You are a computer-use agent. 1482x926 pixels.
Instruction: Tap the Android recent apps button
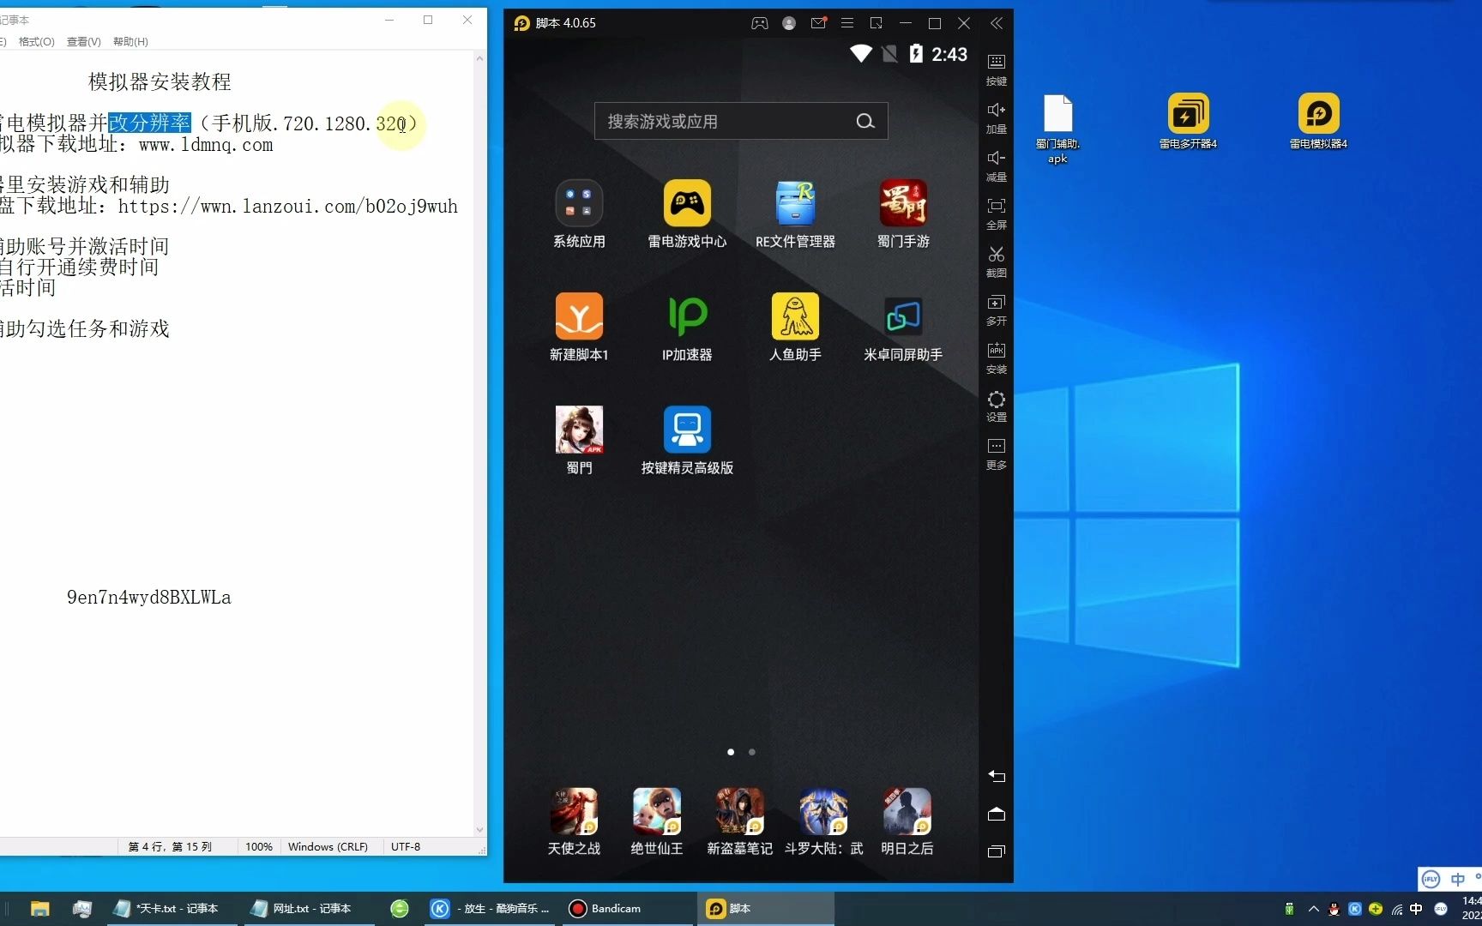click(x=996, y=851)
